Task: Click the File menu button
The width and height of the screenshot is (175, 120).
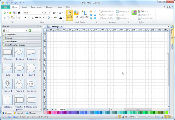Action: point(5,7)
